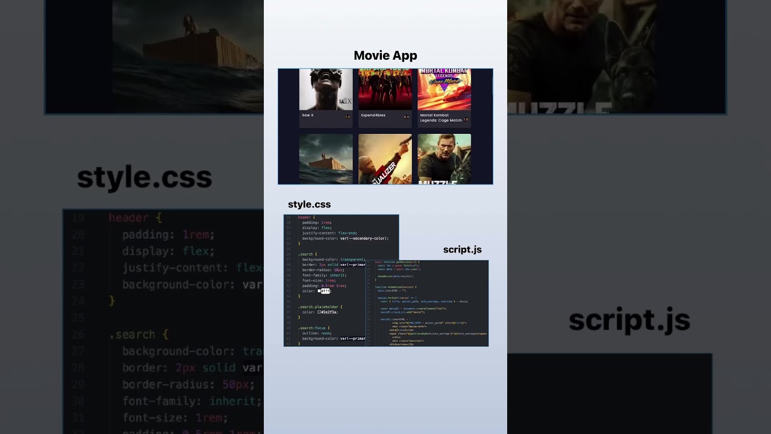The image size is (771, 434).
Task: Open the Mortal Kombat Legends poster
Action: 444,89
